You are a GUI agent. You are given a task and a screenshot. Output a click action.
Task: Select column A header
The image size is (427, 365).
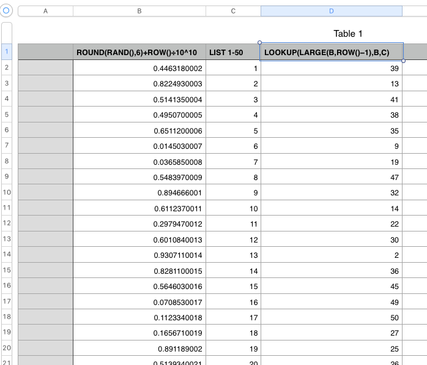[x=45, y=11]
